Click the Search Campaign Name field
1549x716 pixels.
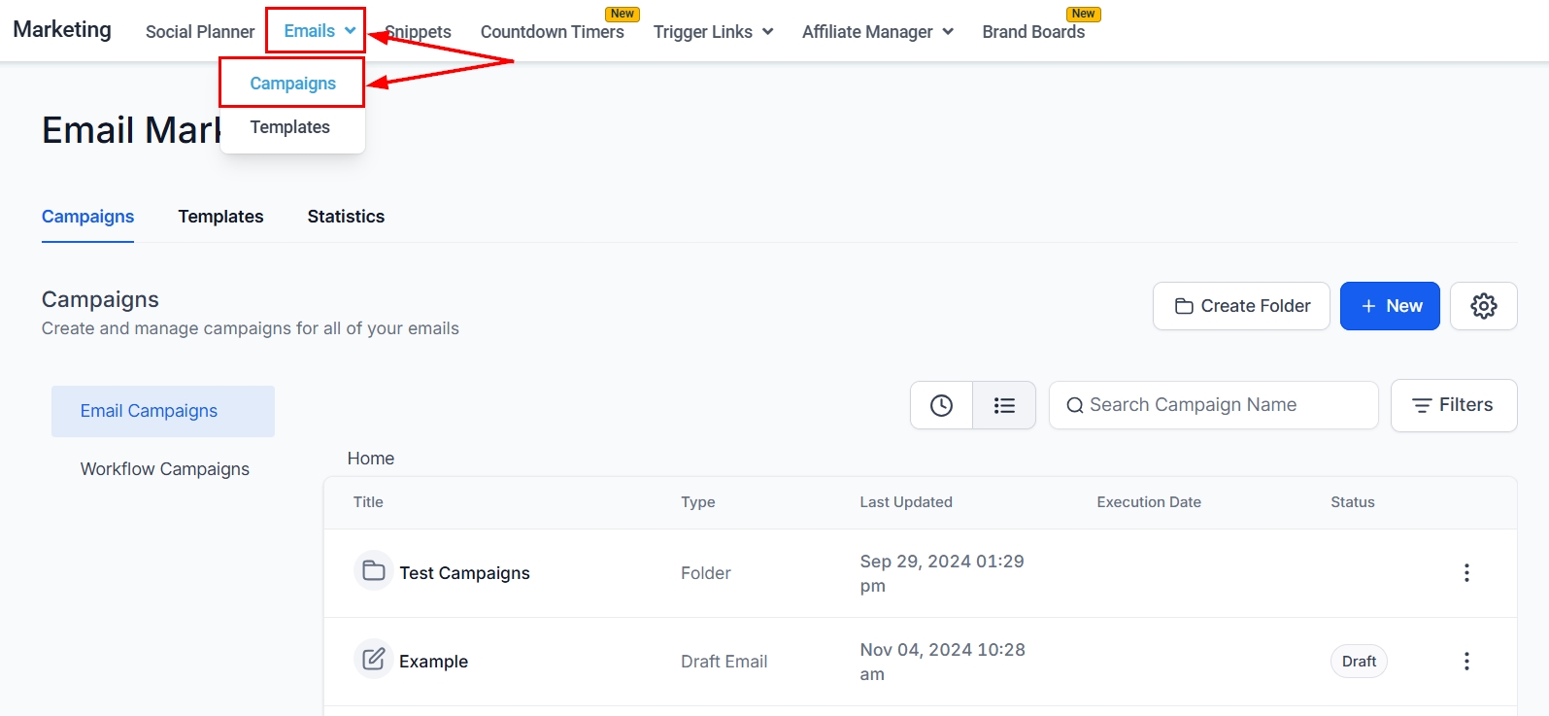[x=1214, y=405]
